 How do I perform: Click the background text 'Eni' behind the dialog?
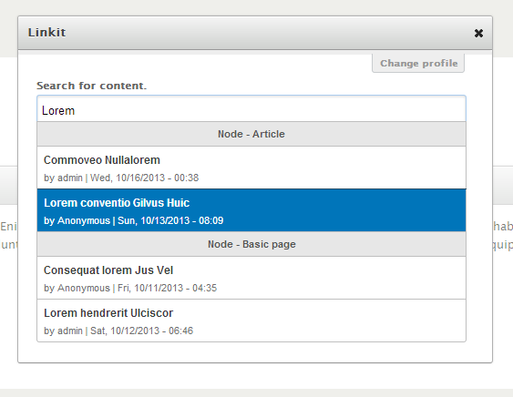point(8,227)
